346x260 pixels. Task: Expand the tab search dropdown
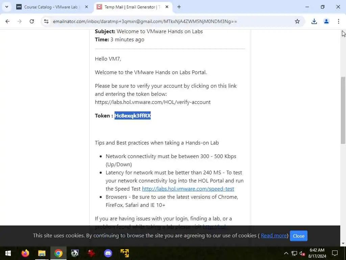pos(7,7)
